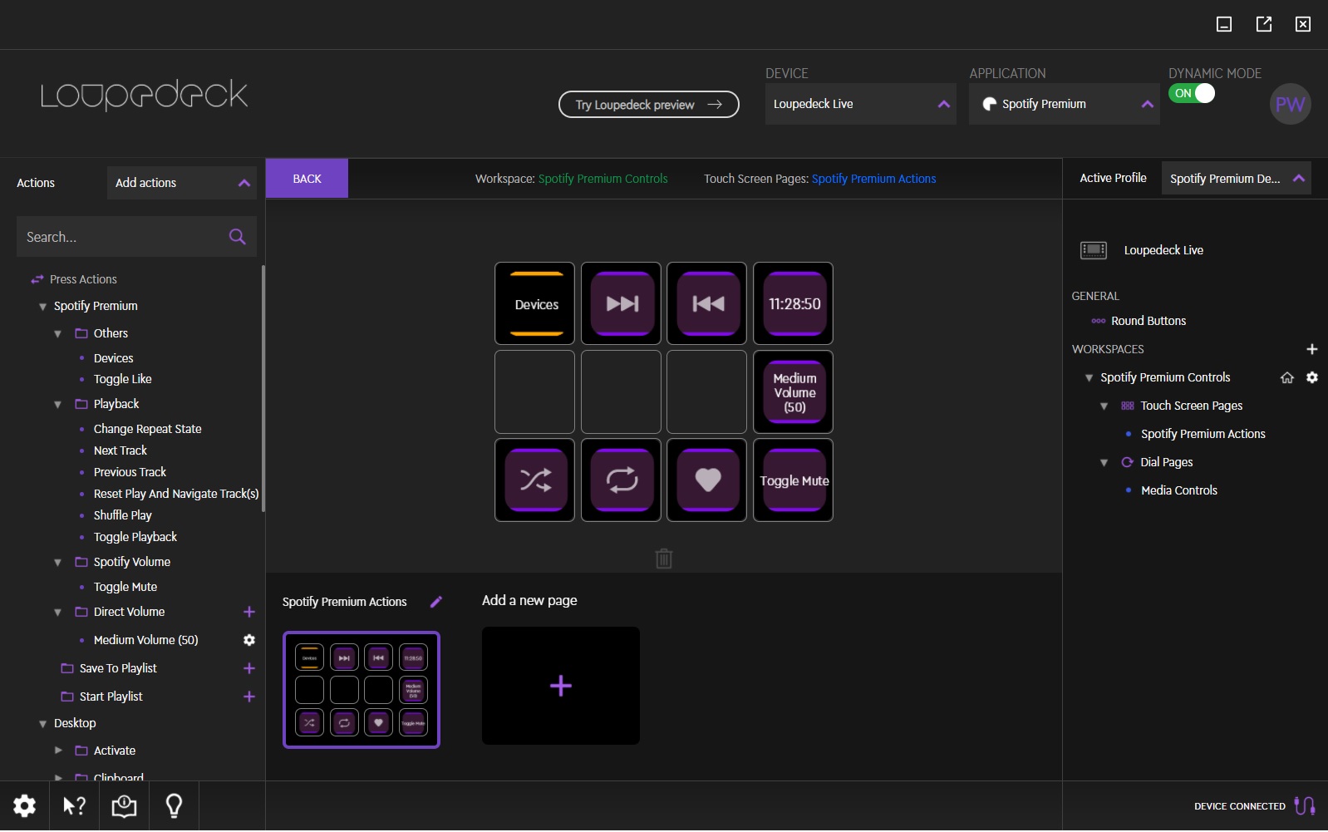Select the Medium Volume (50) grid button

[x=793, y=391]
